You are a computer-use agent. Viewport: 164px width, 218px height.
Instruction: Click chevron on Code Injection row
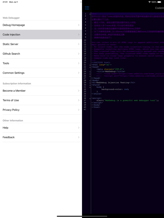tap(79, 34)
